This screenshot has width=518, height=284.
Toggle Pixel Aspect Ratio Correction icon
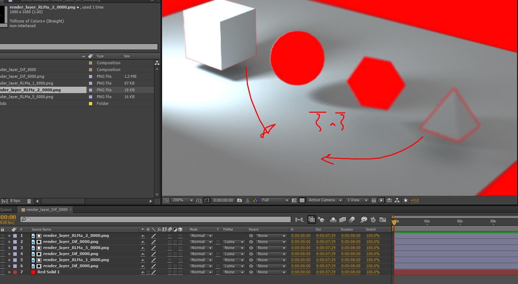pyautogui.click(x=374, y=201)
